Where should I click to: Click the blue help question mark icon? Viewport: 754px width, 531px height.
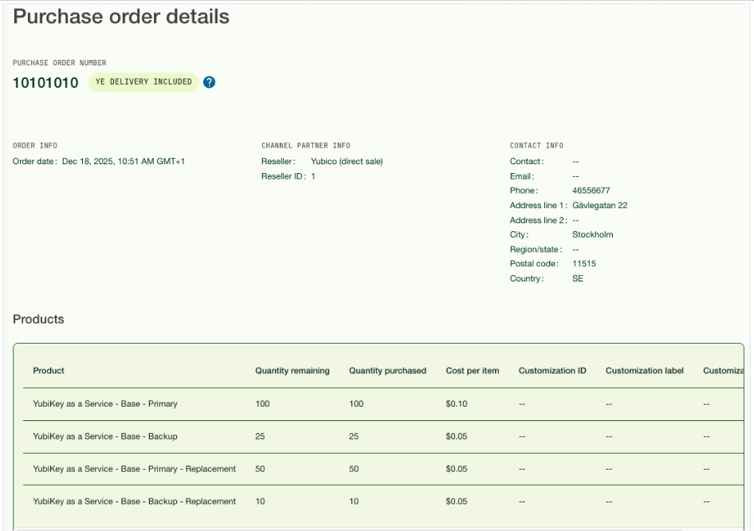click(x=209, y=82)
